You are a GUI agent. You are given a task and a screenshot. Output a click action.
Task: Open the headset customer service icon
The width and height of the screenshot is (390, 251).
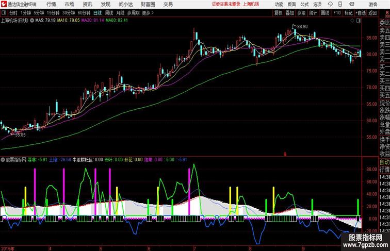coord(330,4)
